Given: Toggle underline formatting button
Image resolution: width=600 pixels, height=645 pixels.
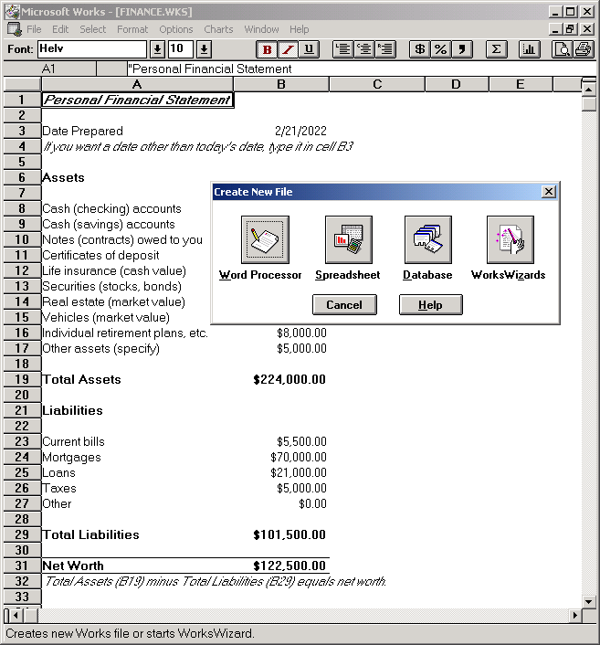Looking at the screenshot, I should [309, 49].
